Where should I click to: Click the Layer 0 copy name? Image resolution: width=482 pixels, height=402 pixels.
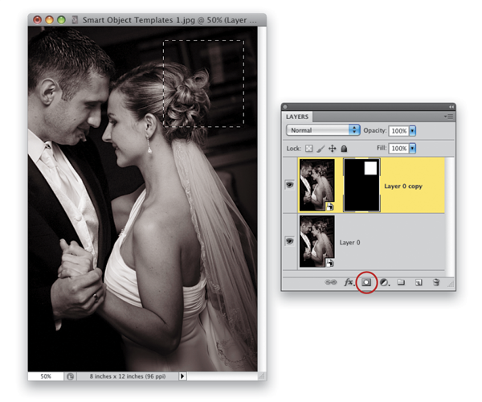403,186
